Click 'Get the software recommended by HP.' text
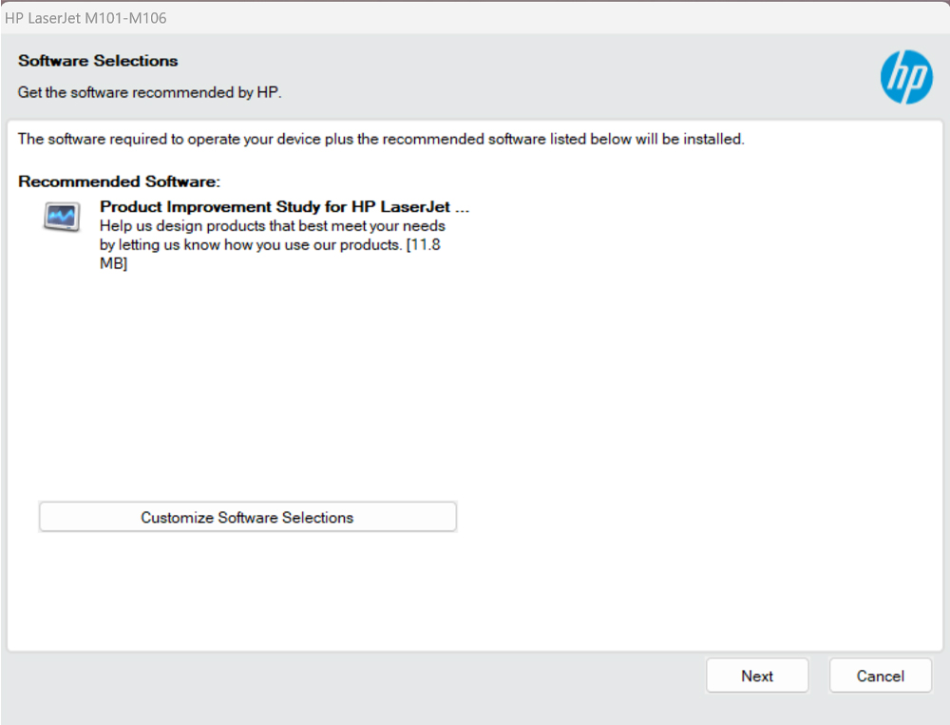 150,92
